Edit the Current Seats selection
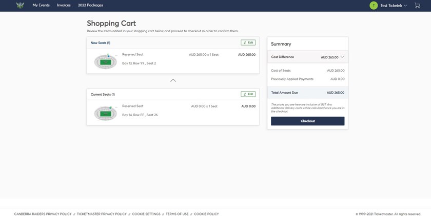 (248, 94)
